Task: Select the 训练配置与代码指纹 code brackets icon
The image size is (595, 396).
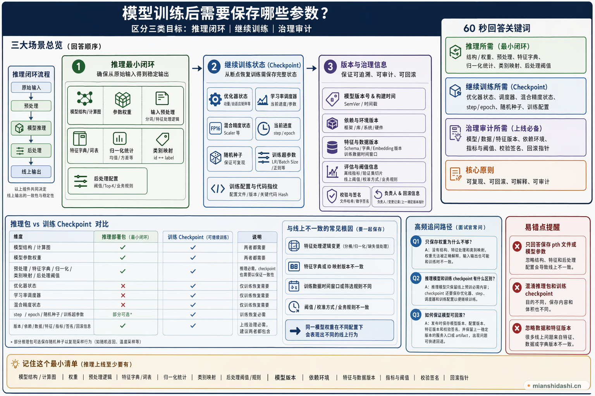Action: point(218,189)
